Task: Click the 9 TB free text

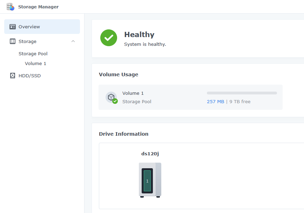Action: pos(240,102)
